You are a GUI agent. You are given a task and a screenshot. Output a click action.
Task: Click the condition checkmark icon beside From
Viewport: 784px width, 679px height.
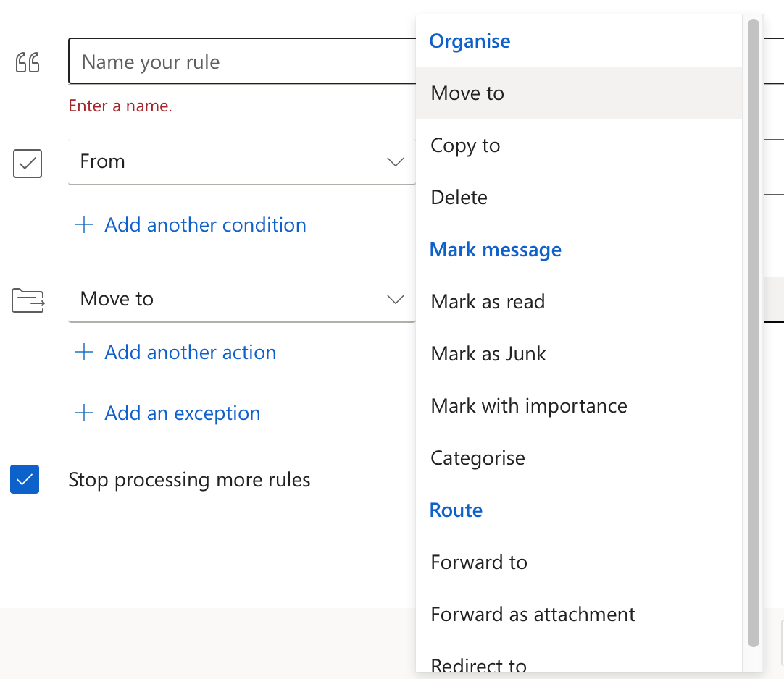click(28, 163)
